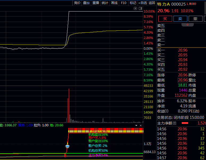206x160 pixels.
Task: Expand the order book with red chevron
Action: tap(188, 25)
